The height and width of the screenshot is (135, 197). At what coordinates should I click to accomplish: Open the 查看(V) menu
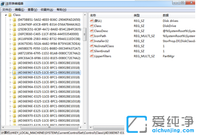coord(32,10)
